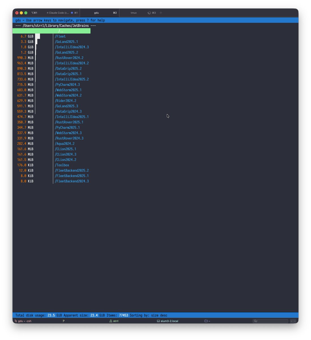This screenshot has height=340, width=311.
Task: Click the blue dot on Claude Code tab
Action: 72,13
